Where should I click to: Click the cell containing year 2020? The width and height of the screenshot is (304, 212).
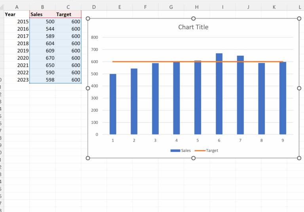17,58
